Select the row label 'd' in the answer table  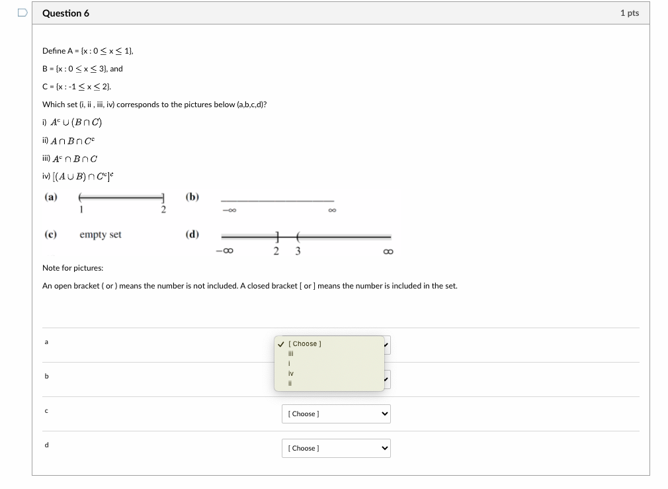click(46, 445)
